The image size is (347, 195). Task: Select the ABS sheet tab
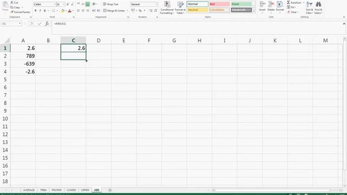[x=97, y=190]
